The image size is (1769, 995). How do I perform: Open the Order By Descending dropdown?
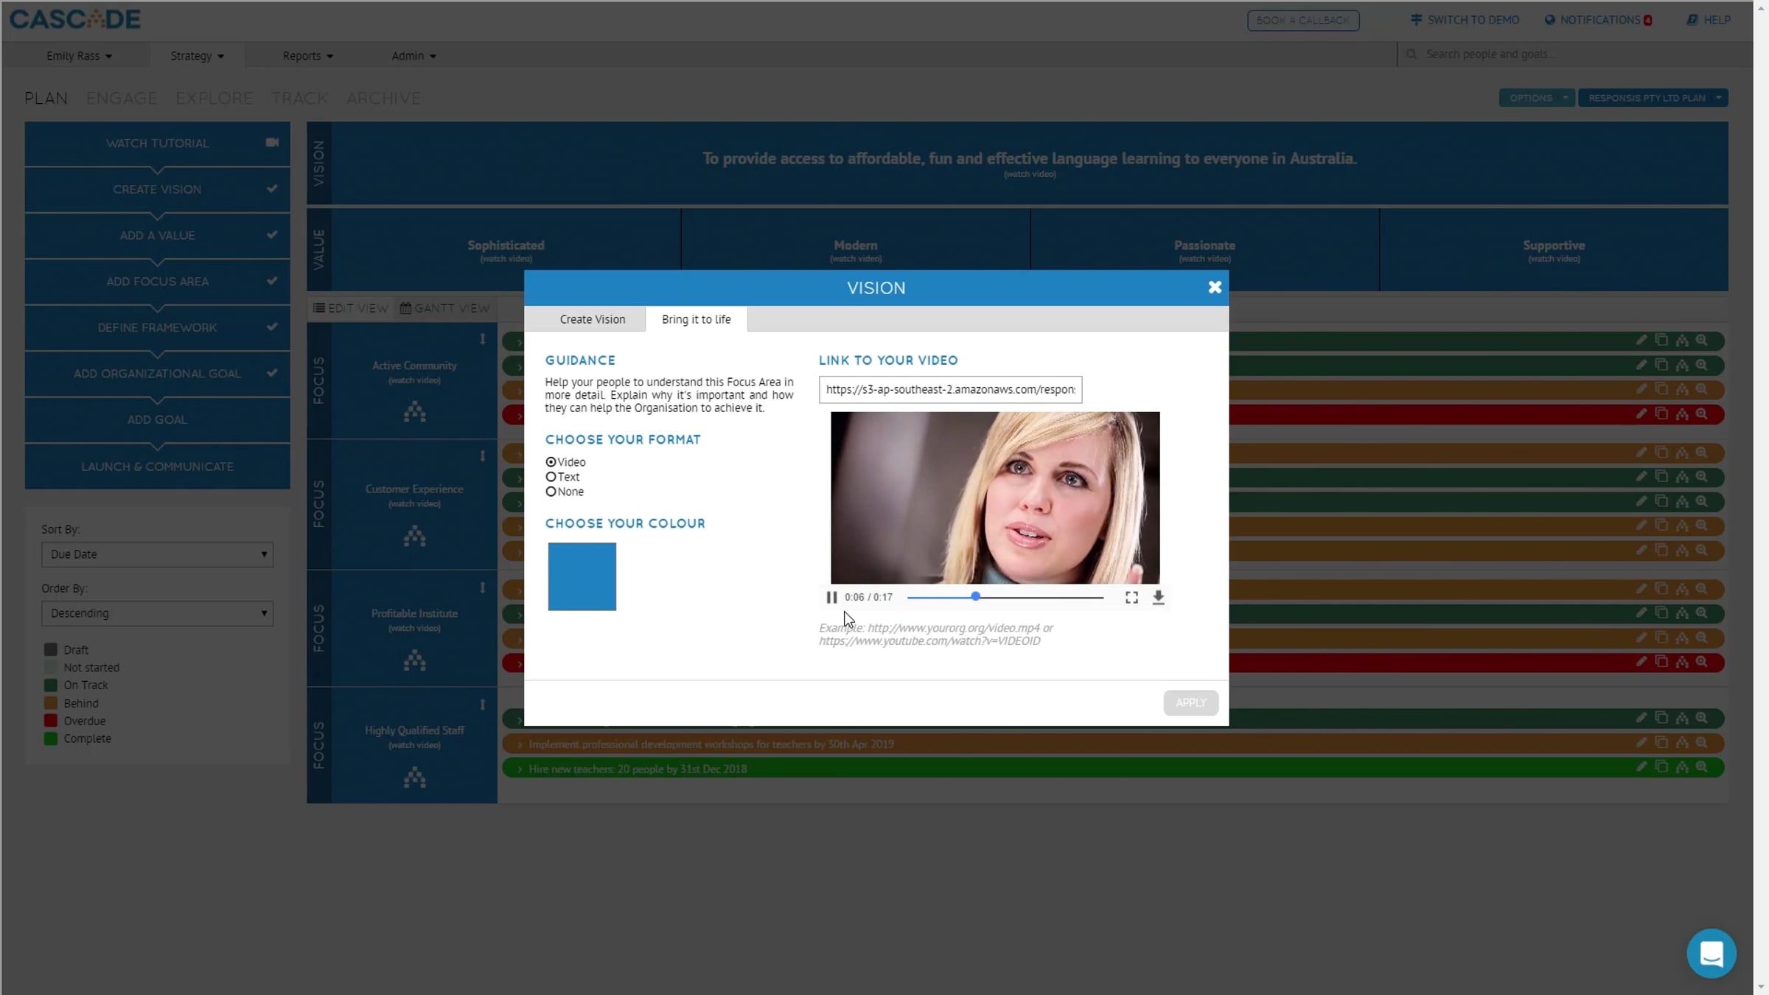click(157, 613)
